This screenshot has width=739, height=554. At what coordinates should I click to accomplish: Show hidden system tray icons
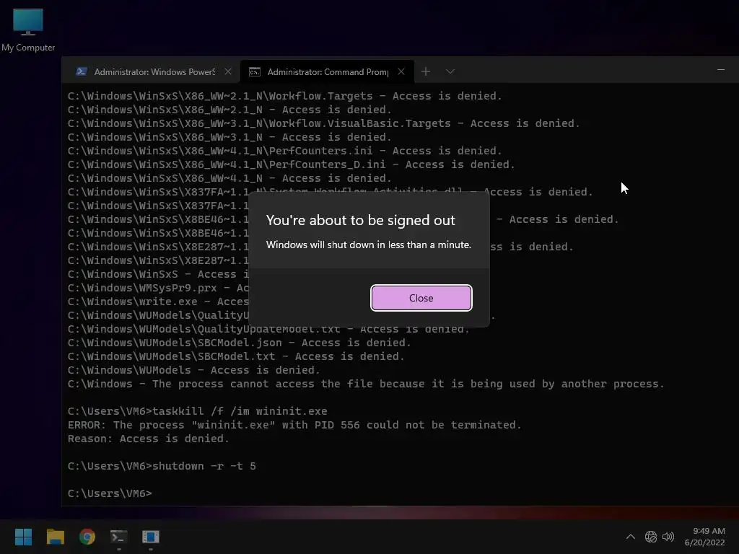pos(631,537)
